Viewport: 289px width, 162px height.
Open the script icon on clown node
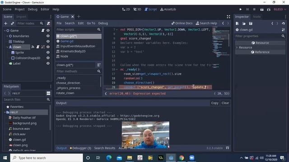pos(38,47)
